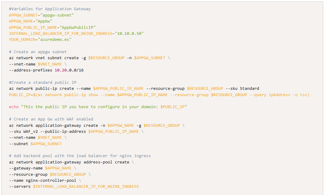Click the '--query ipAddress -o tsv)' text

pyautogui.click(x=279, y=95)
